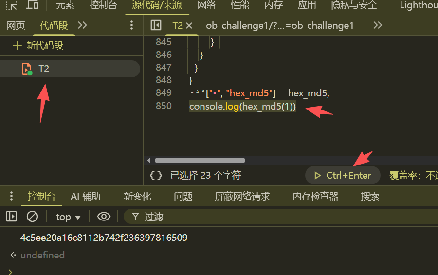Open the 应用 panel tab
This screenshot has width=438, height=275.
(x=307, y=5)
